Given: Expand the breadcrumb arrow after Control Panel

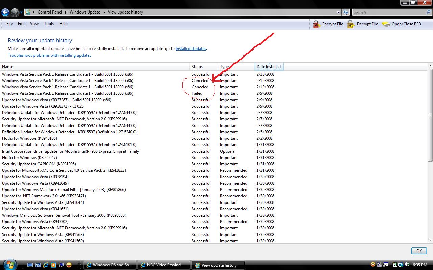Looking at the screenshot, I should coord(66,12).
